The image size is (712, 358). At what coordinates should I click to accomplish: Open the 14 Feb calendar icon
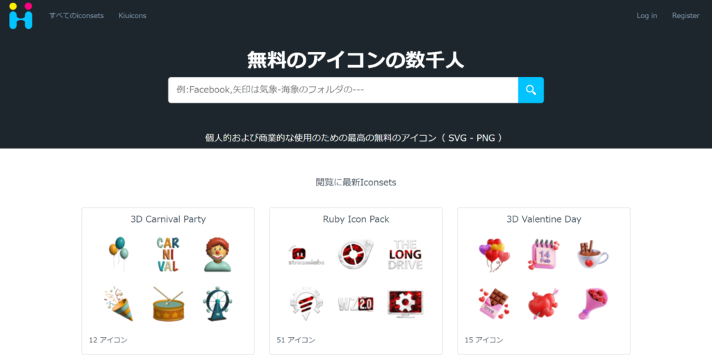(543, 255)
